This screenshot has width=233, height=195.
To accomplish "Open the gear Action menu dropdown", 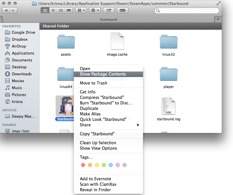I will [95, 10].
